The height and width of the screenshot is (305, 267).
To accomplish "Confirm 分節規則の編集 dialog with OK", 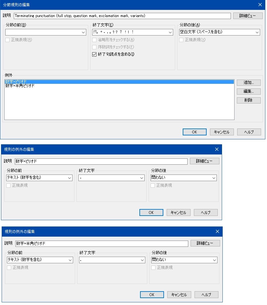I will pos(195,132).
